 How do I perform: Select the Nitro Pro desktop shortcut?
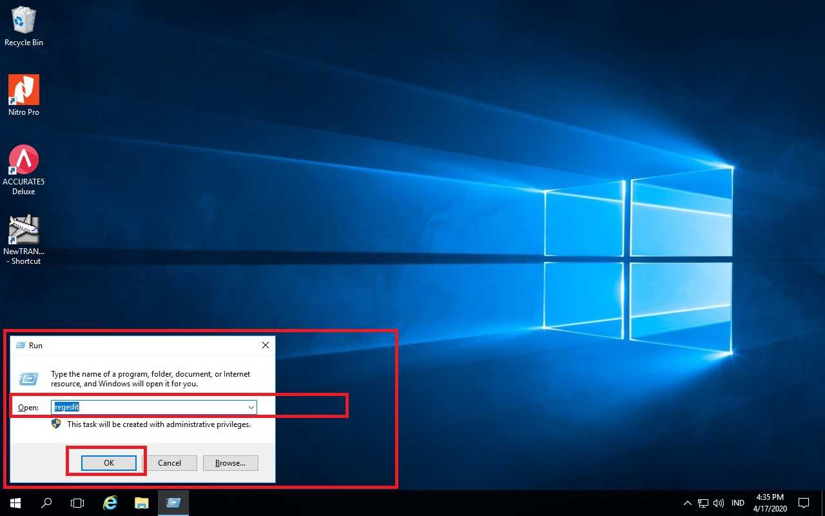click(24, 95)
